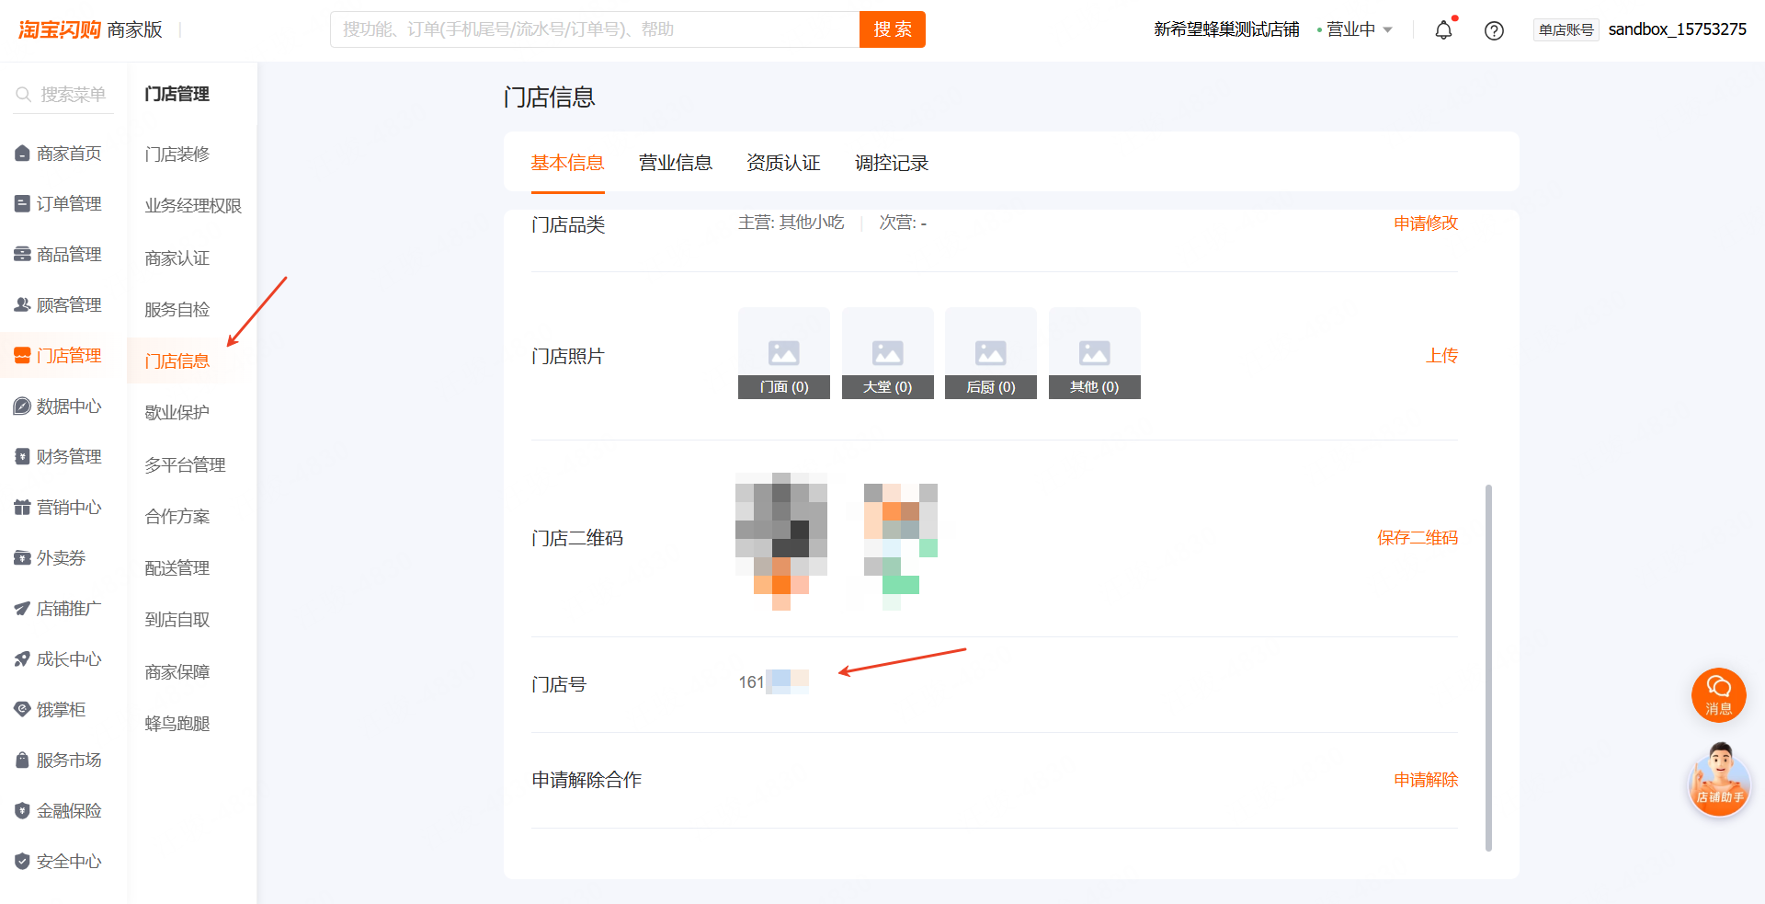
Task: Click the store info panel scrollbar
Action: 1488,668
